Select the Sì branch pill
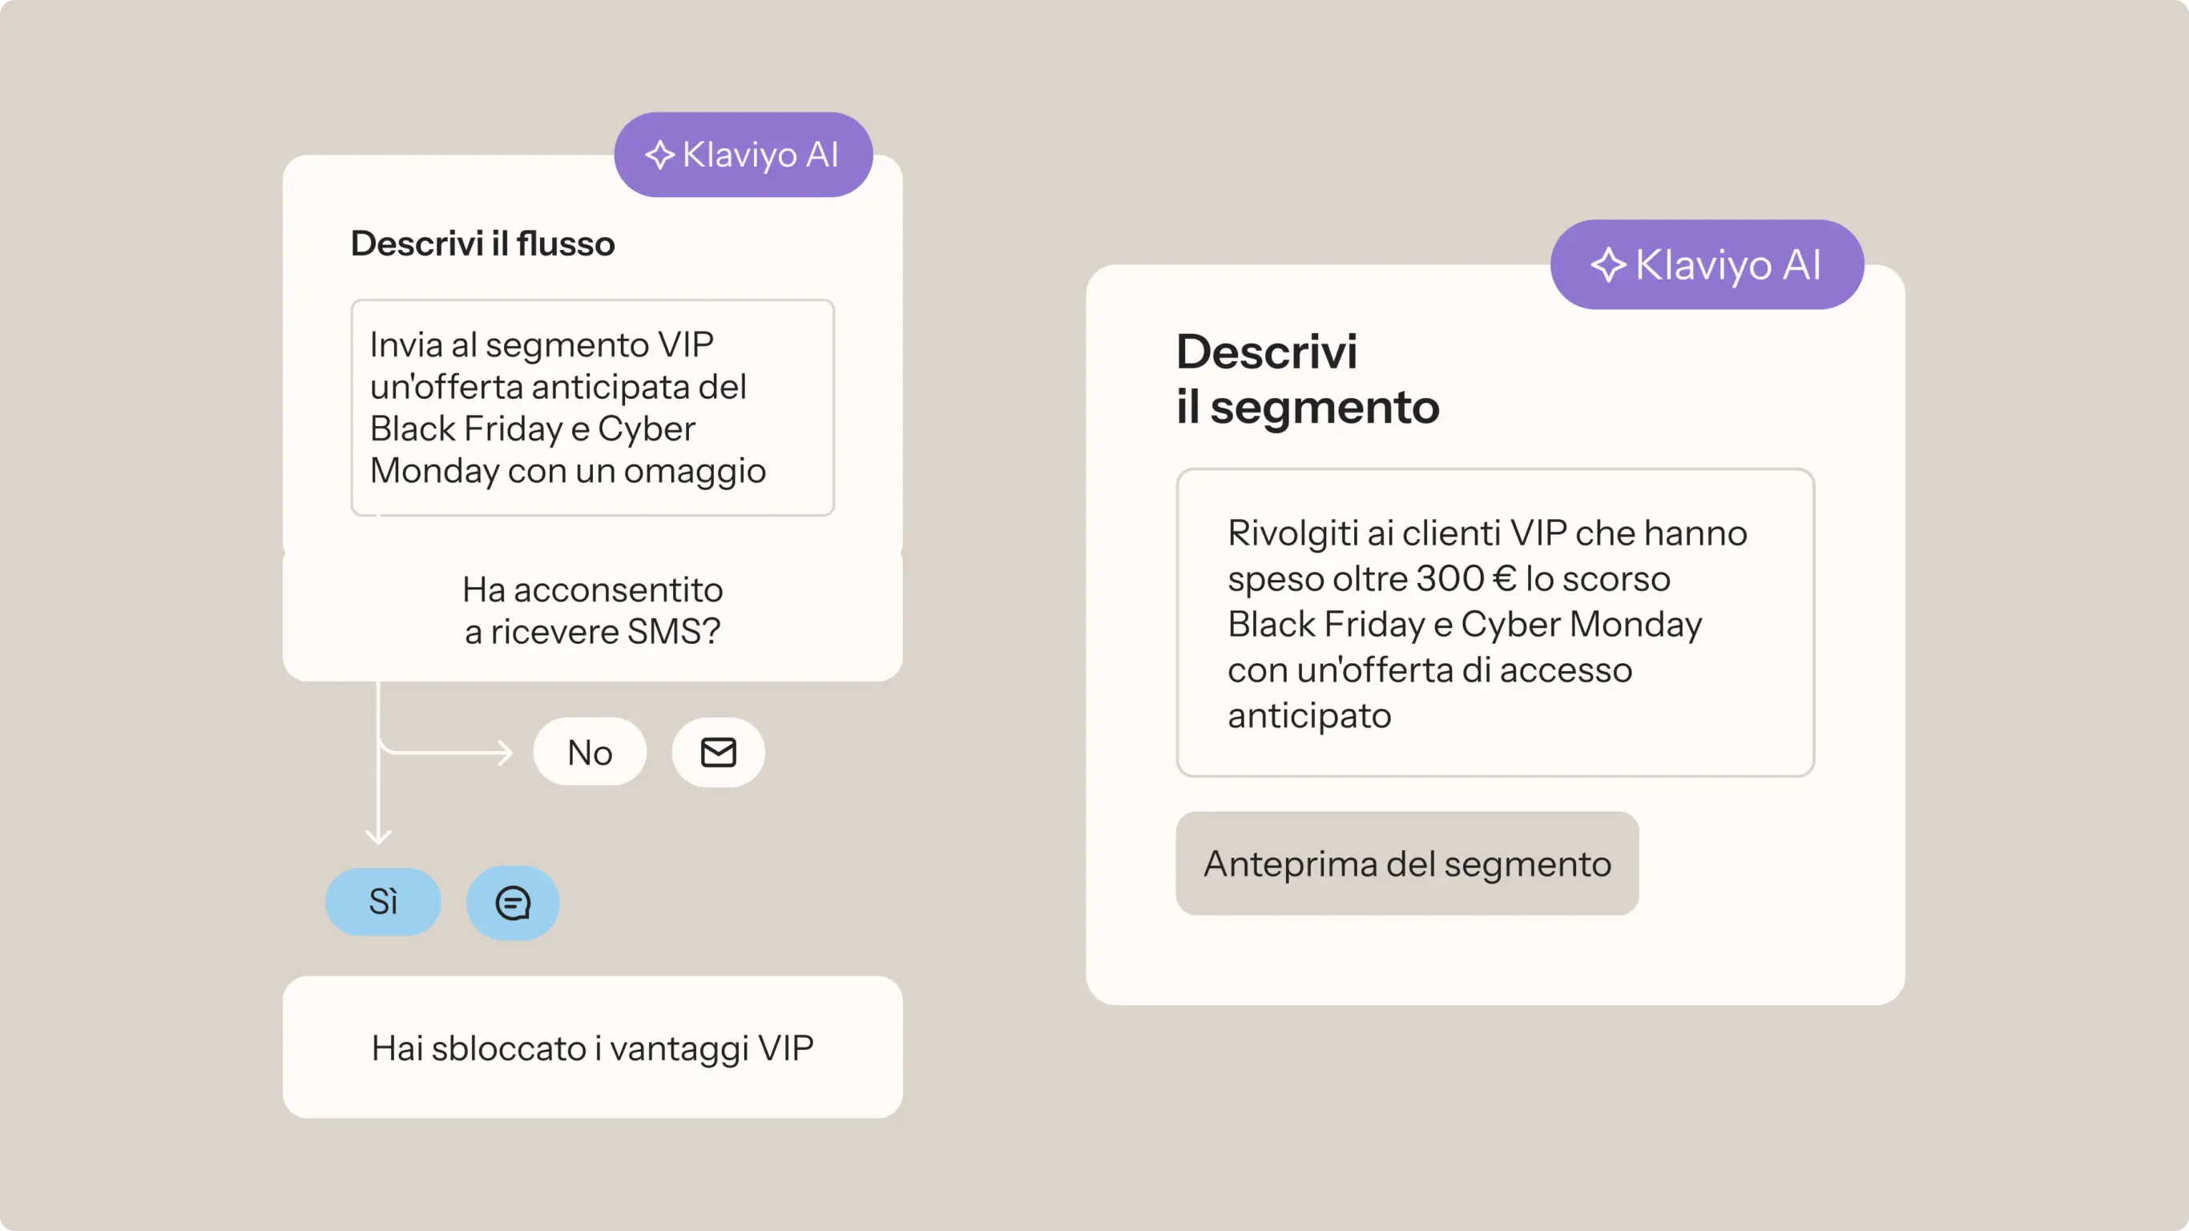This screenshot has width=2189, height=1231. pyautogui.click(x=383, y=901)
